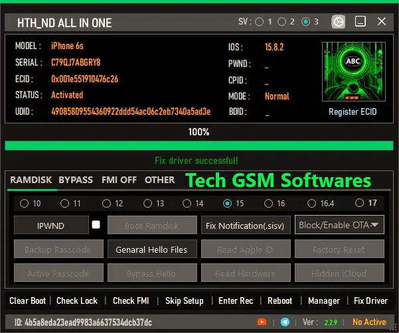Select iOS version 12 radio button
Image resolution: width=399 pixels, height=333 pixels.
coord(107,204)
